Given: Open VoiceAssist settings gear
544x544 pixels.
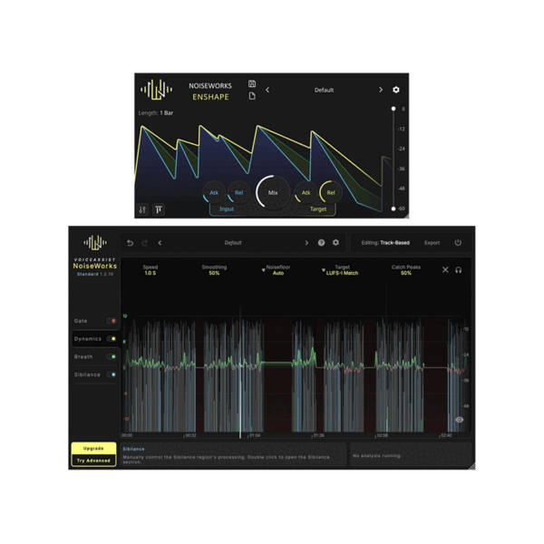Looking at the screenshot, I should pyautogui.click(x=335, y=242).
